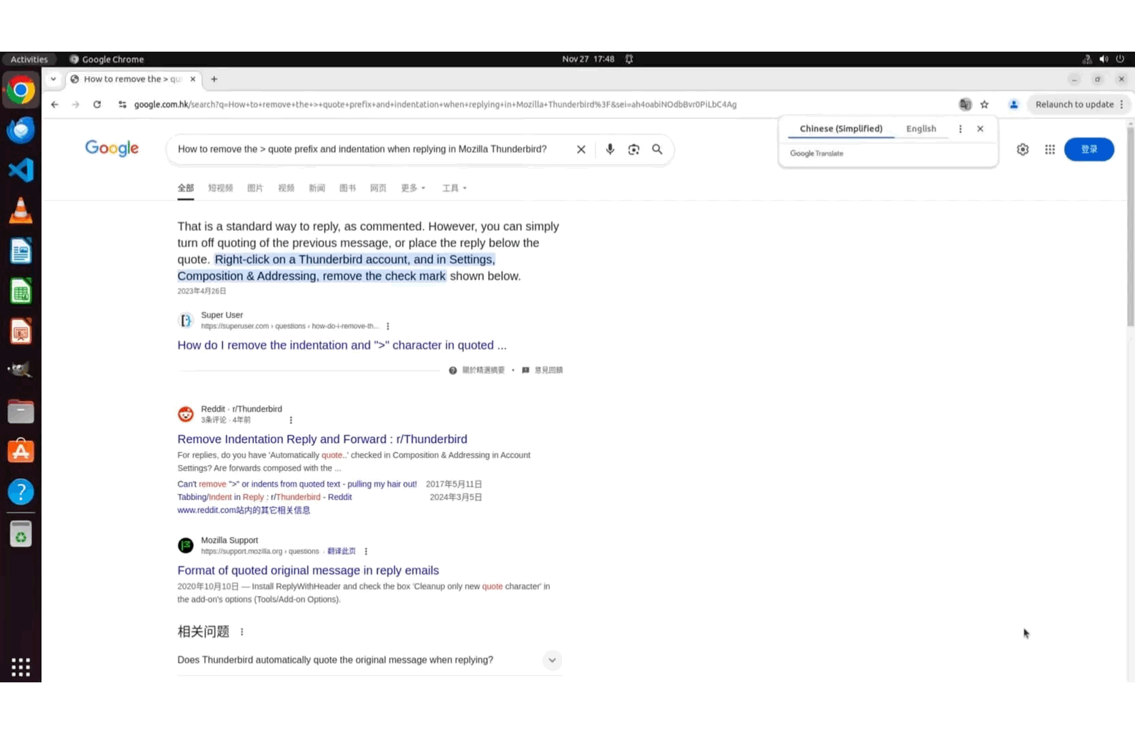Click the voice search microphone icon
The width and height of the screenshot is (1135, 734).
point(610,150)
